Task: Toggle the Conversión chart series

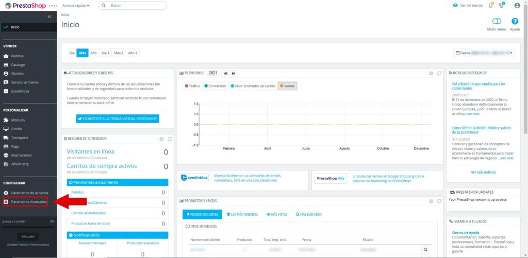Action: click(x=215, y=86)
